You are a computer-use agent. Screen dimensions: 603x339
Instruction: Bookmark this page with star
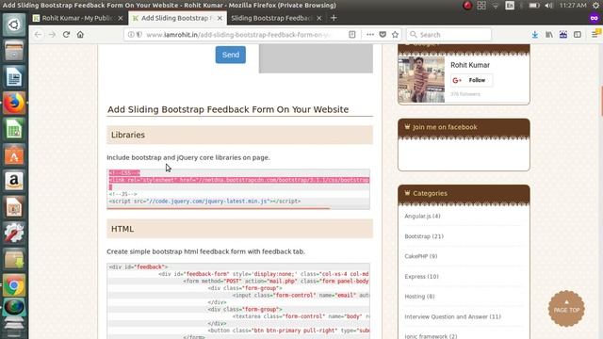pyautogui.click(x=395, y=35)
